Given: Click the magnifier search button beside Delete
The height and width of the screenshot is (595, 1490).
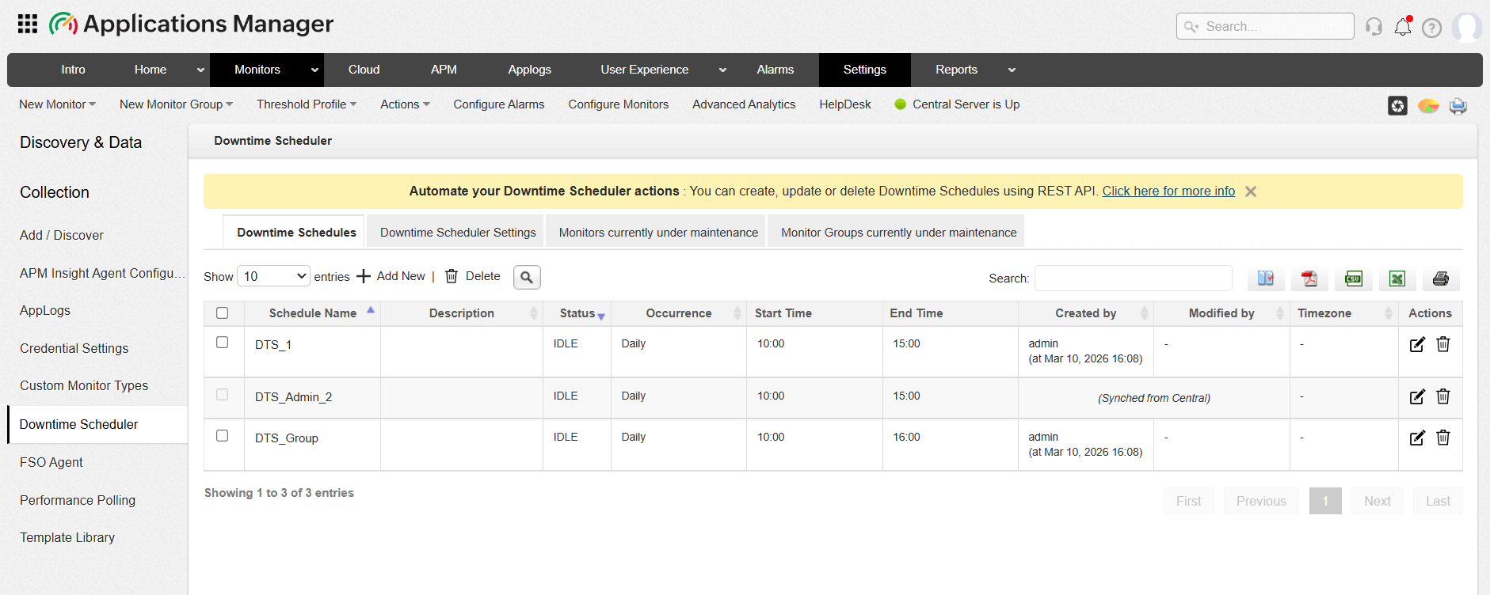Looking at the screenshot, I should 527,277.
